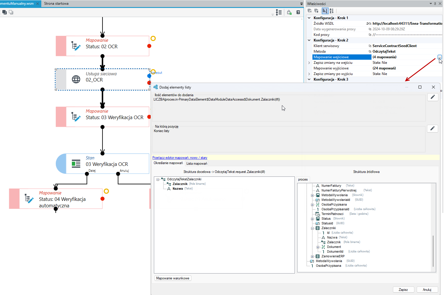Viewport: 444px width, 295px height.
Task: Collapse the Zalaczniki node in source tree
Action: coord(312,228)
